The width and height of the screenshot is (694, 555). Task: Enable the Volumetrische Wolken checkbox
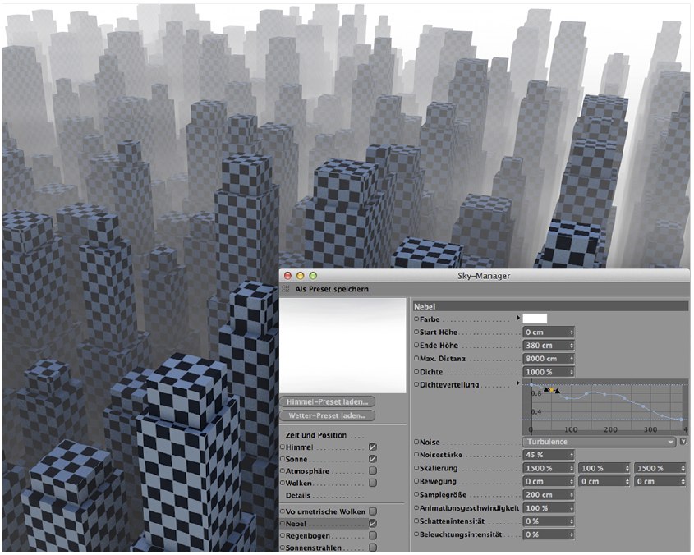pyautogui.click(x=373, y=511)
